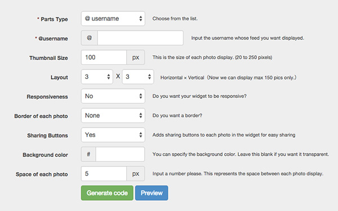
Task: Open the vertical Layout count dropdown
Action: (138, 77)
